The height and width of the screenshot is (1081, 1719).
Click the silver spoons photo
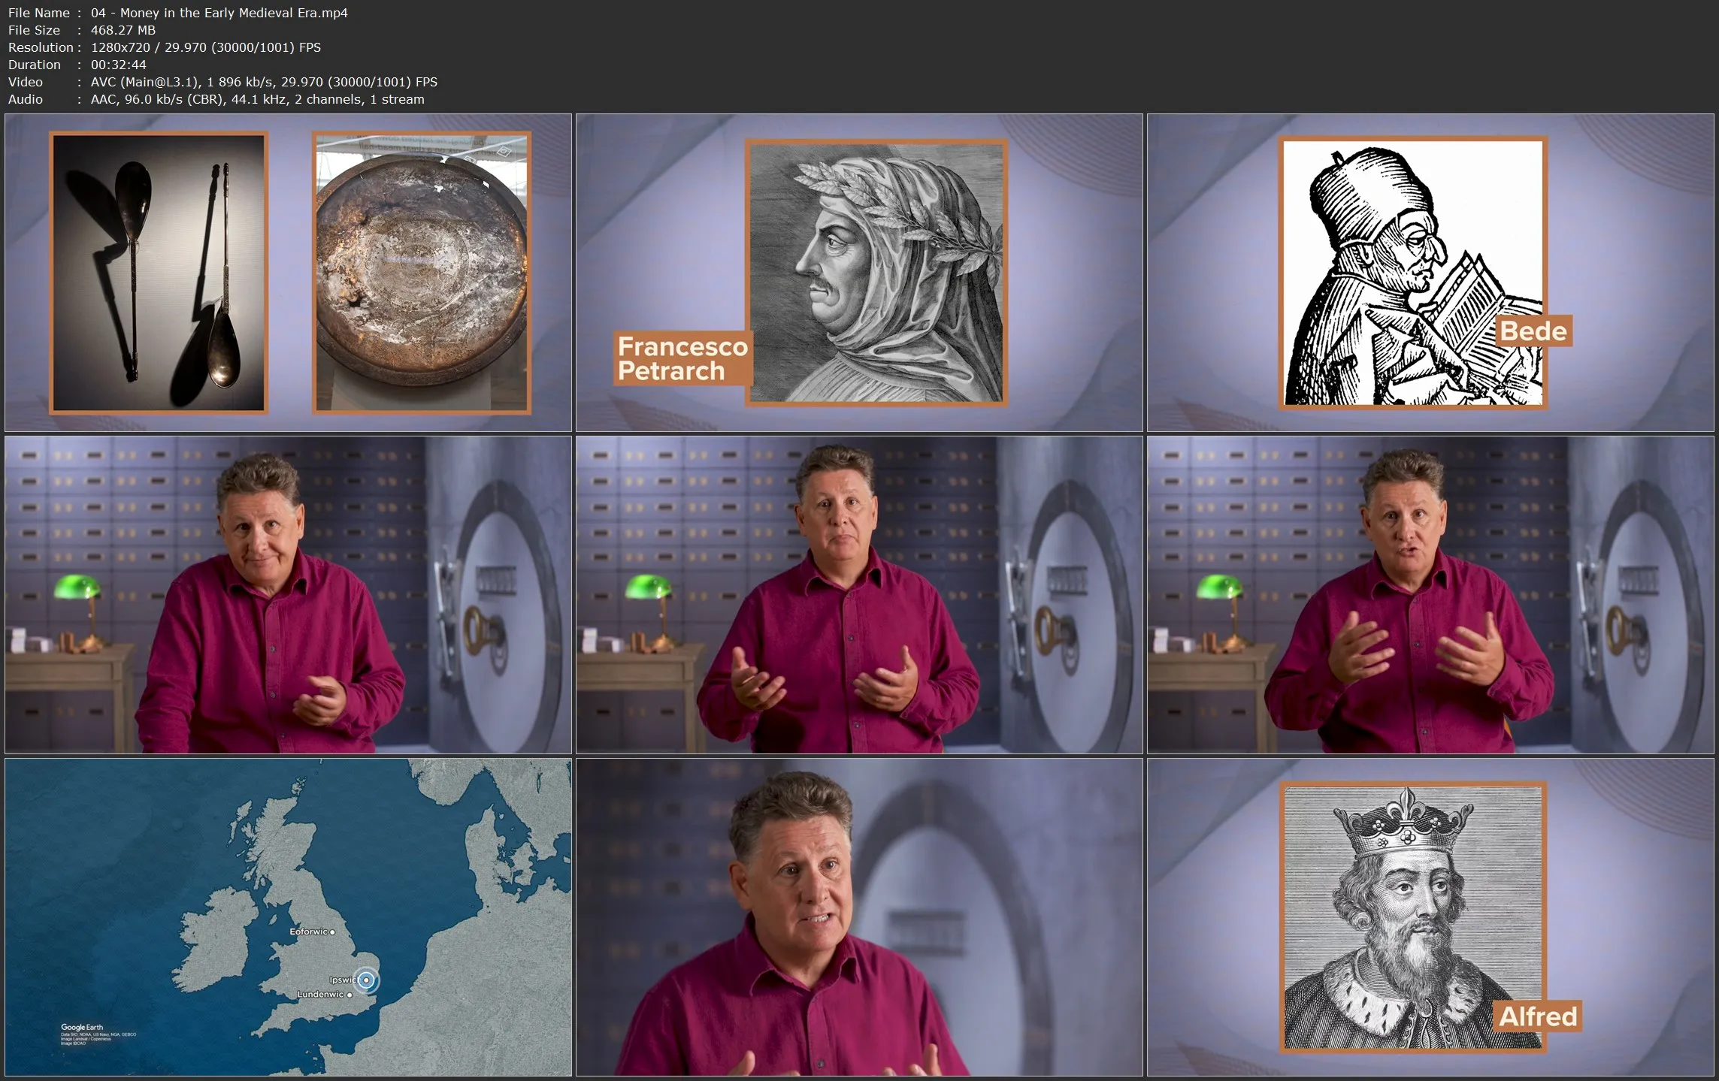[x=159, y=273]
